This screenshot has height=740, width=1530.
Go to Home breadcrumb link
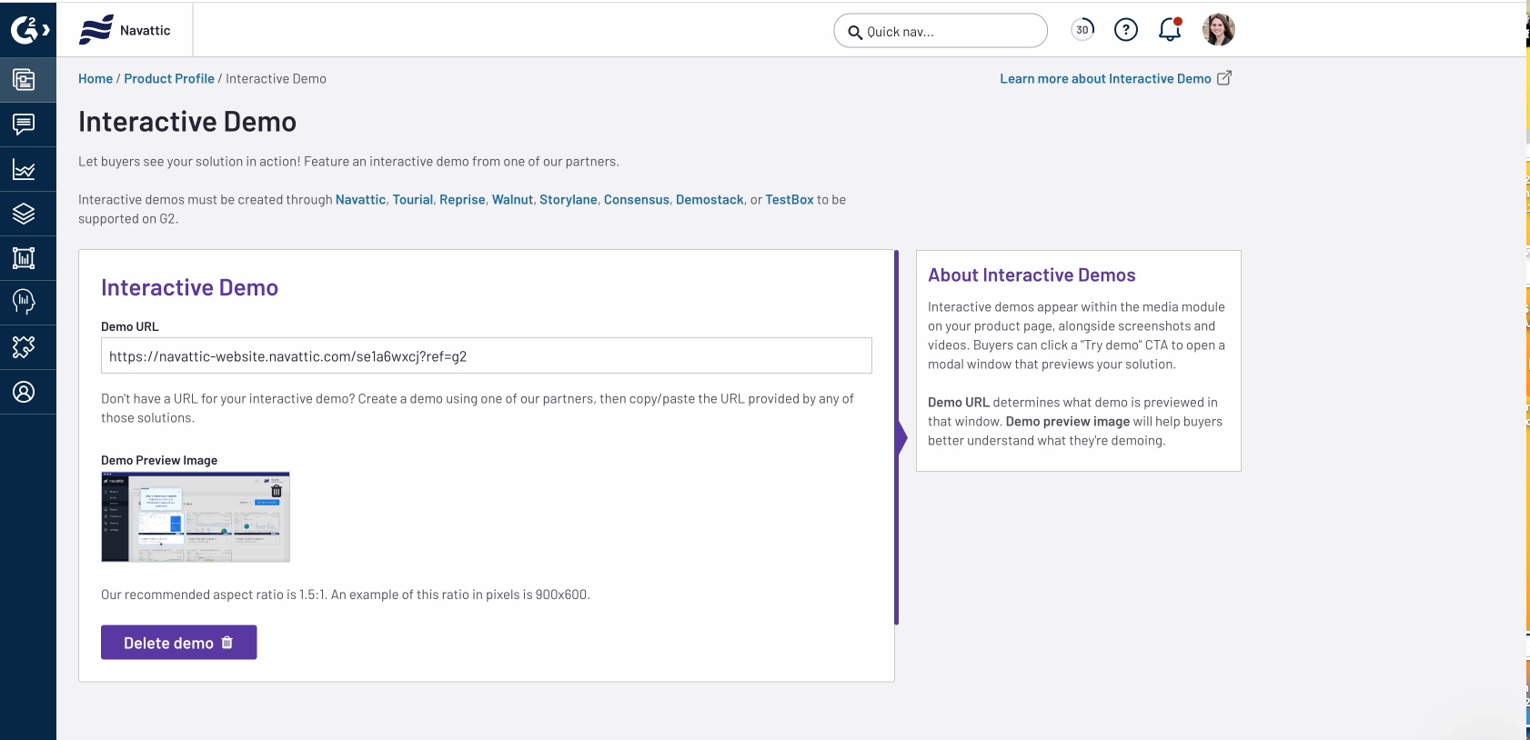[x=96, y=79]
